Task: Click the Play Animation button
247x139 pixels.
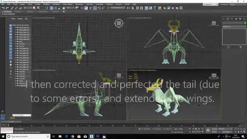Action: click(196, 129)
